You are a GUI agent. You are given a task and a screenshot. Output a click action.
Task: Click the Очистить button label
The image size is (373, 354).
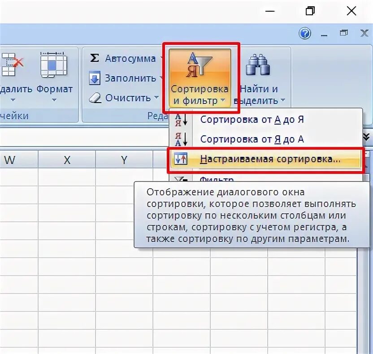click(128, 98)
